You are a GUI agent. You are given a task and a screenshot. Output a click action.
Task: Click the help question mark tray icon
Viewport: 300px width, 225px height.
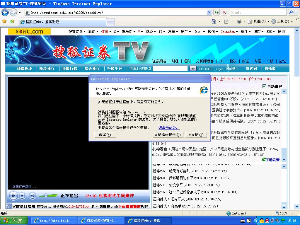(249, 221)
